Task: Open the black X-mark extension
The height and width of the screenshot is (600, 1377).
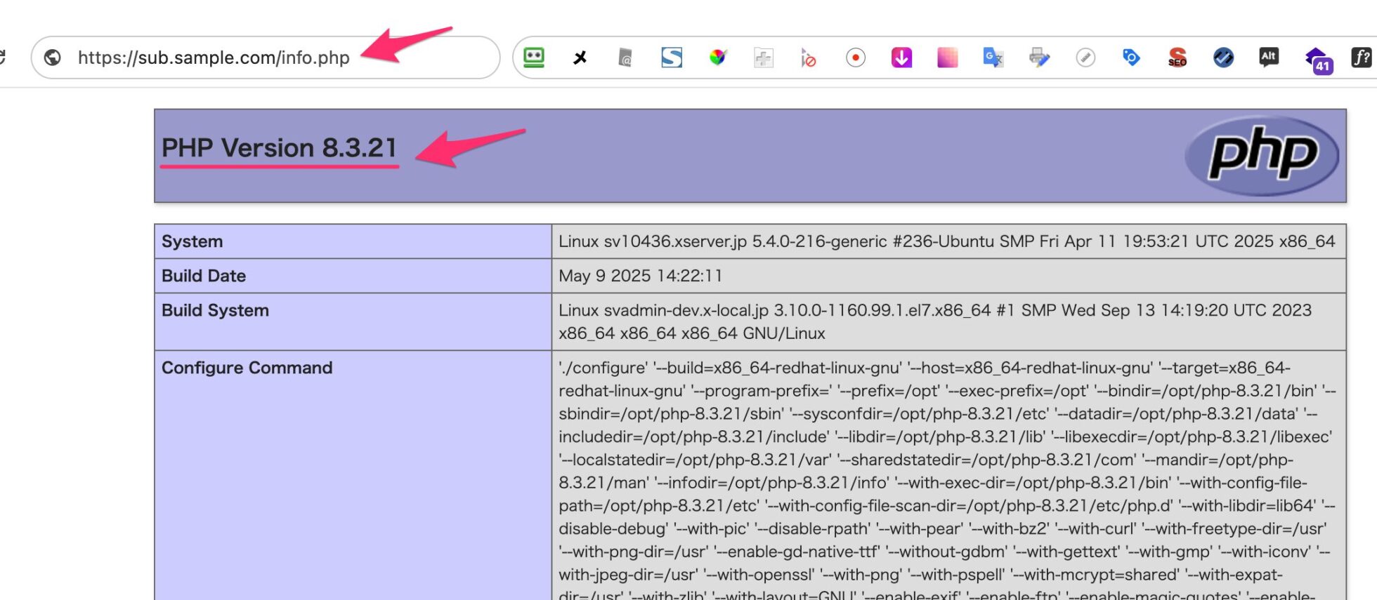Action: coord(580,58)
